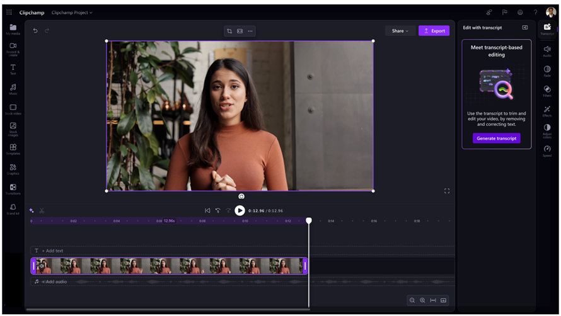Open the app launcher grid
561x316 pixels.
pos(9,12)
